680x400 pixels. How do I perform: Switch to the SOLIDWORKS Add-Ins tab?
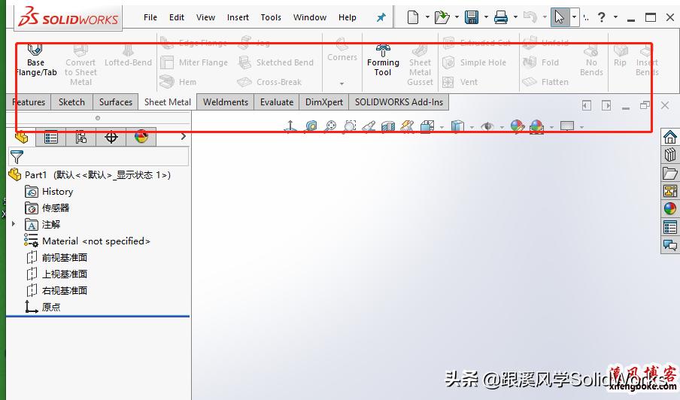pos(399,102)
